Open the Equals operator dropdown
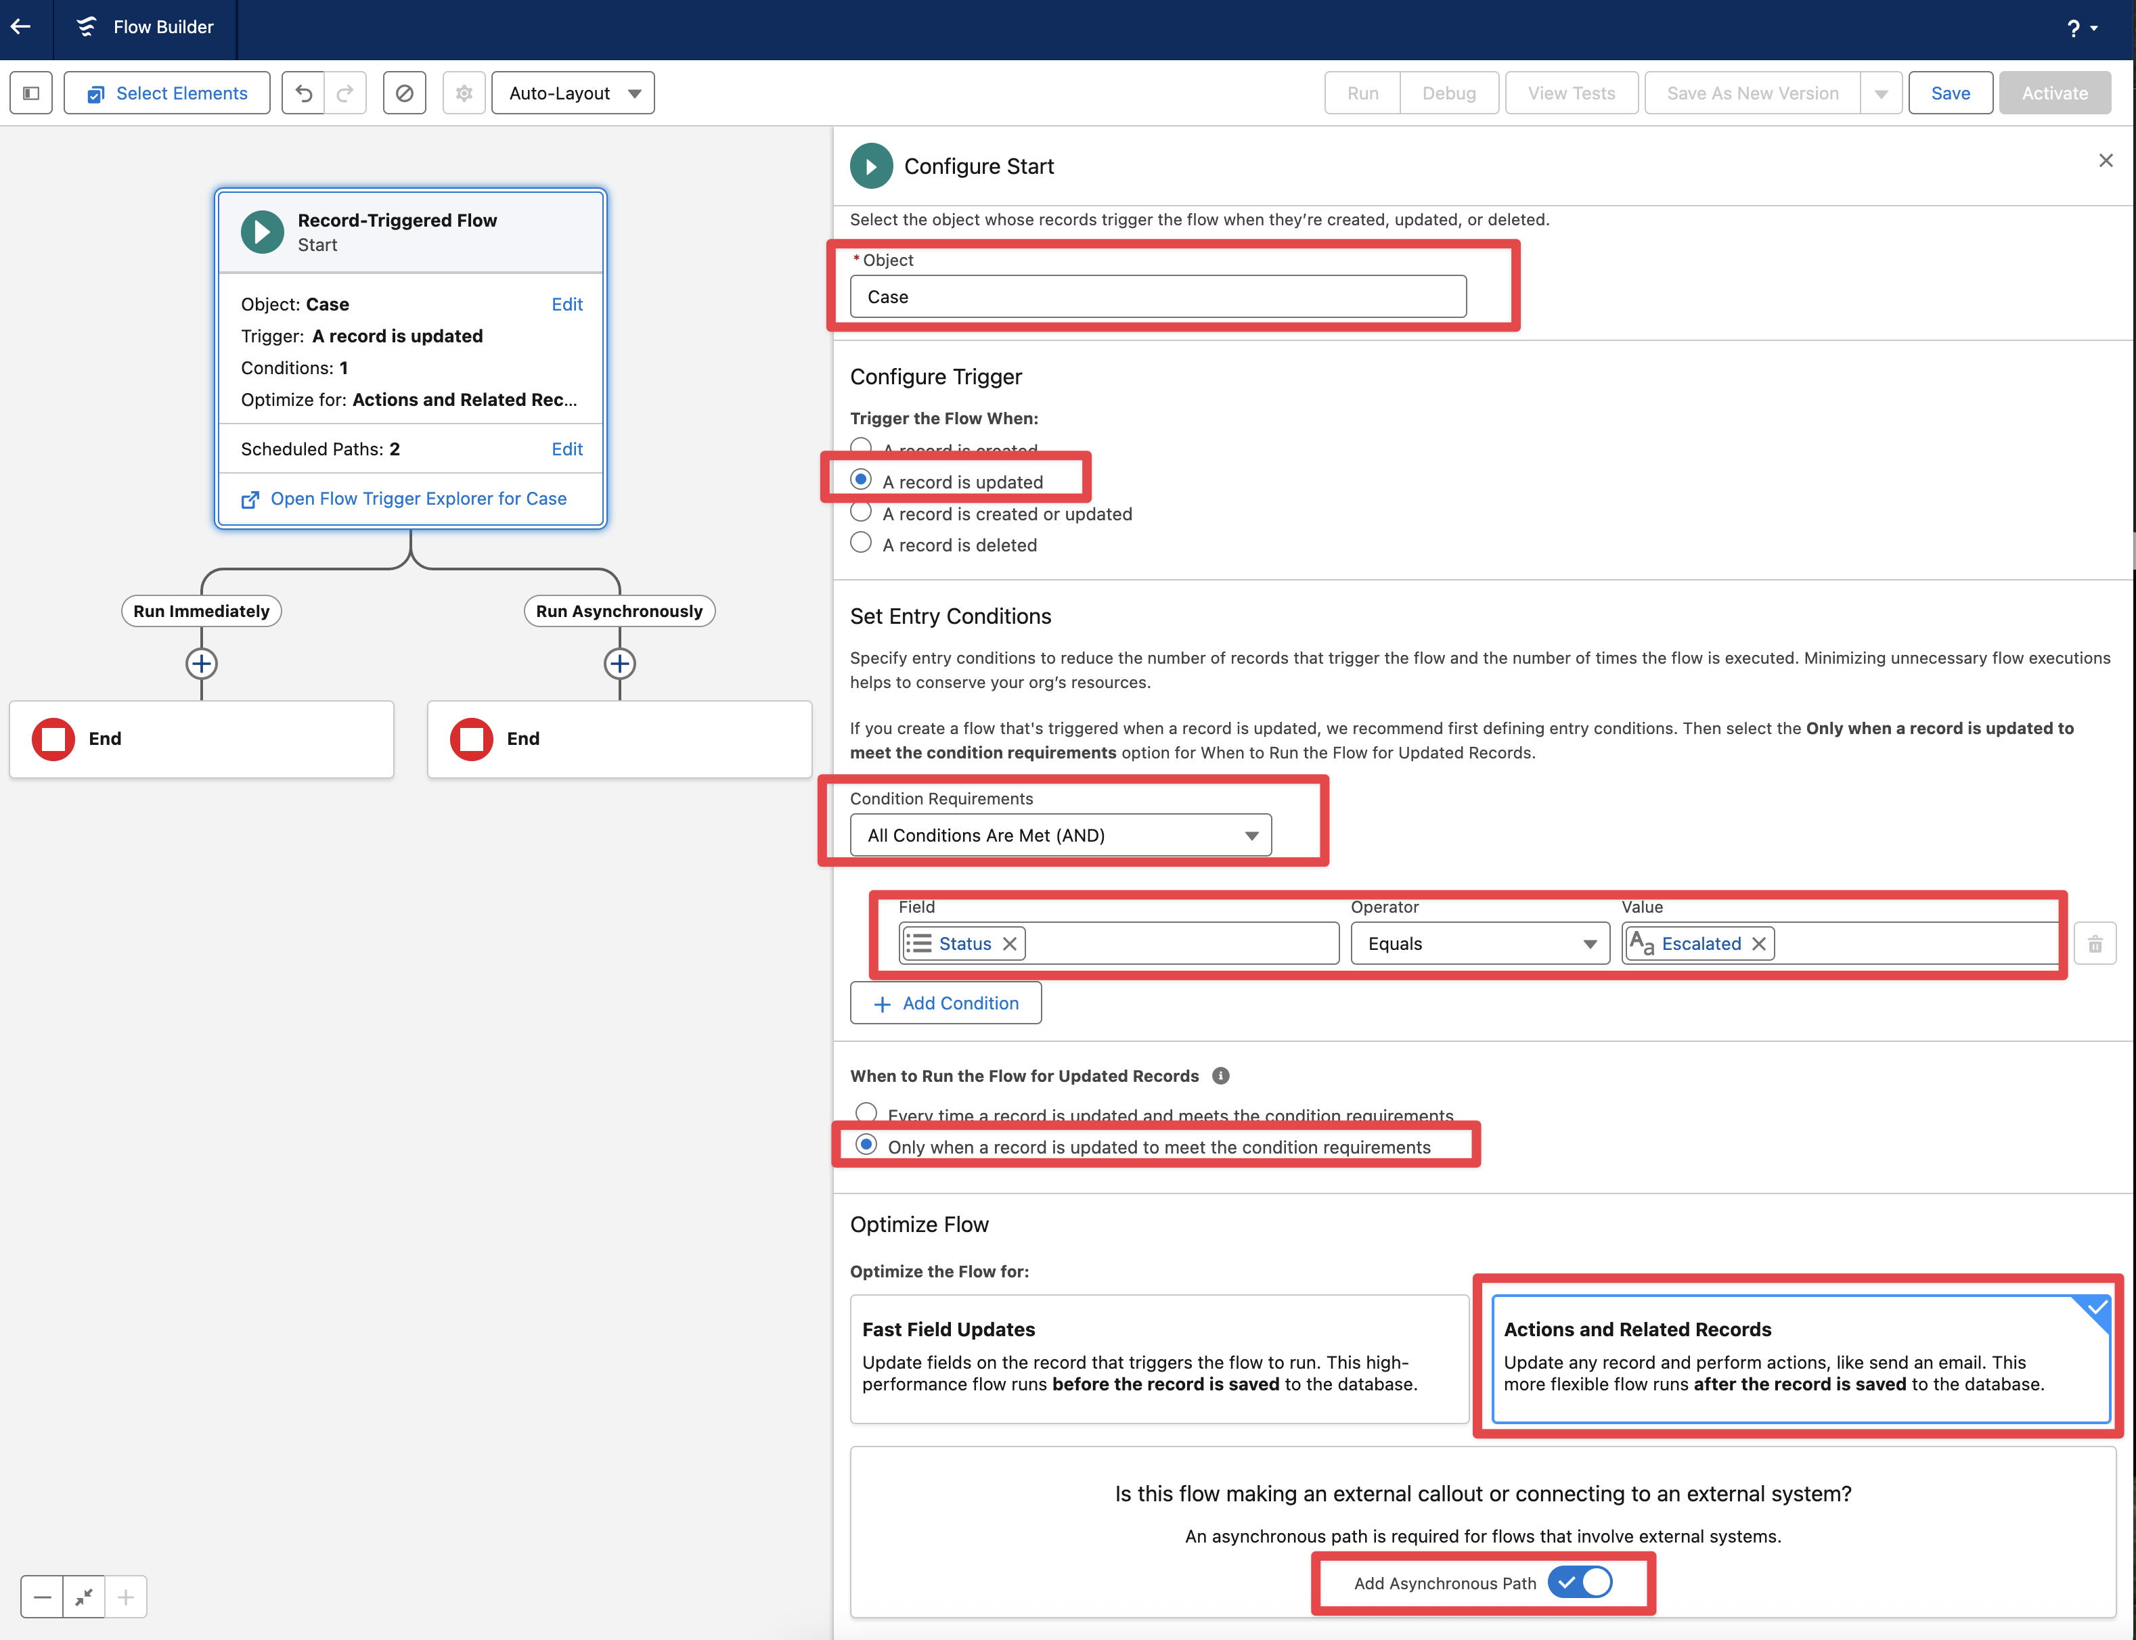This screenshot has width=2136, height=1640. 1479,944
